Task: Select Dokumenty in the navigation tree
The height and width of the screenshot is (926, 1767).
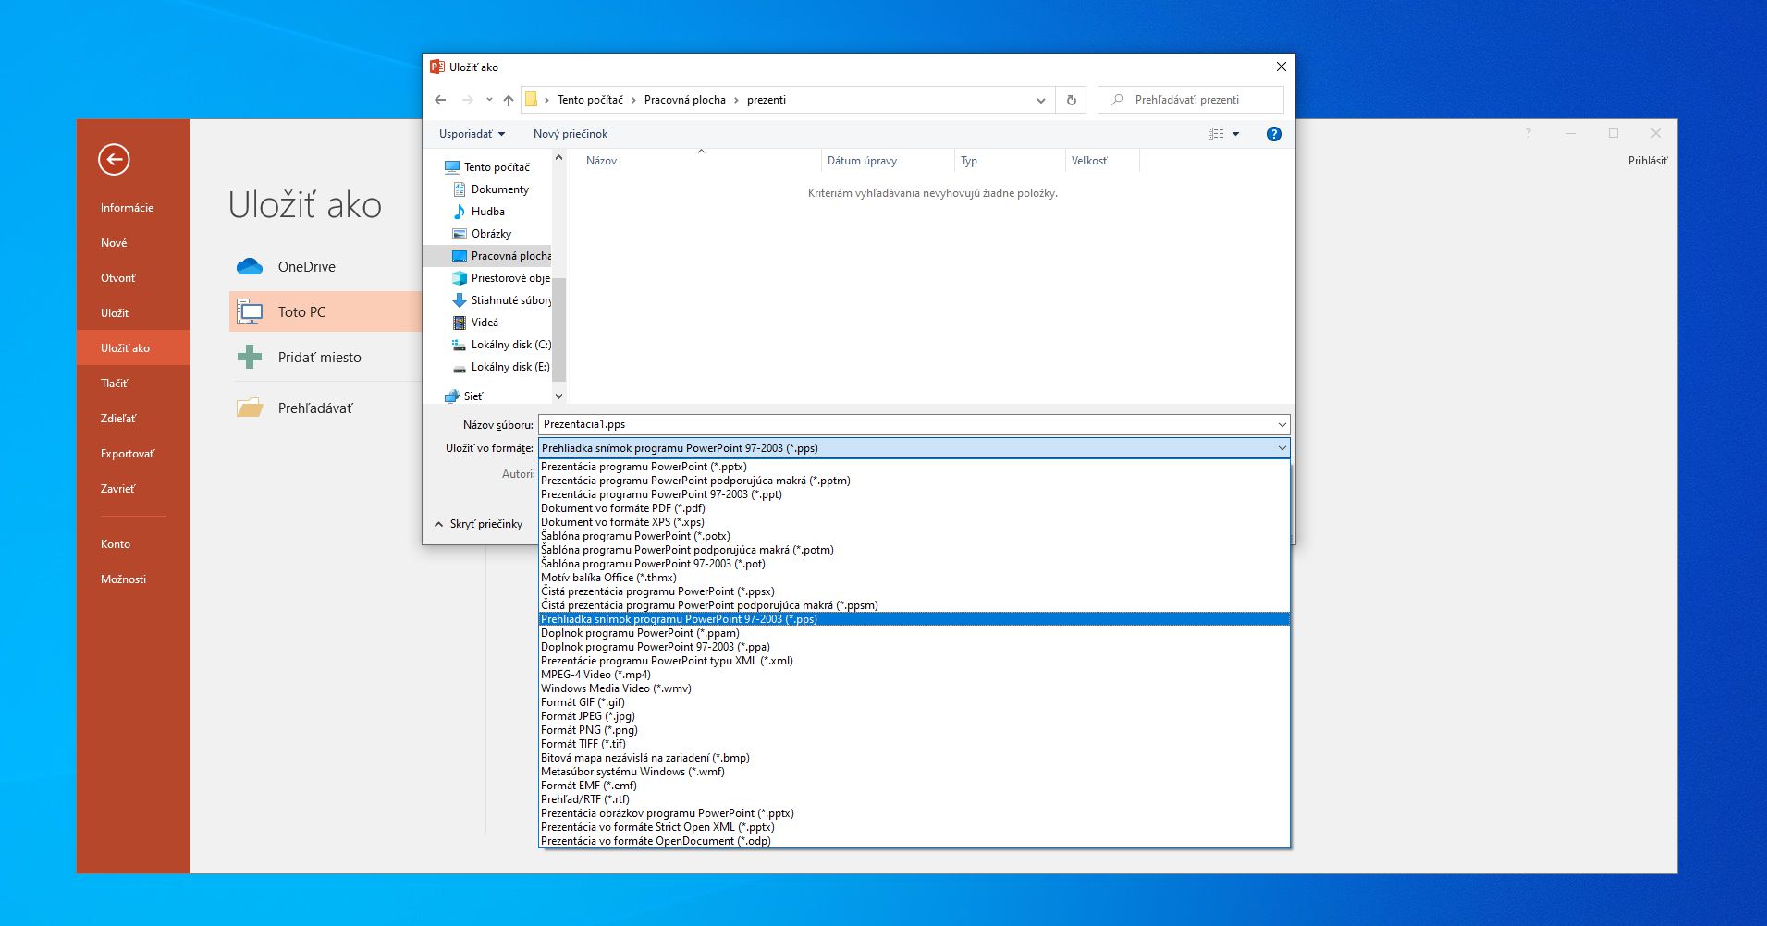Action: [x=500, y=189]
